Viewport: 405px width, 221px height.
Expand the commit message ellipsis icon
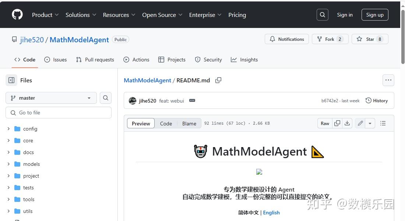pyautogui.click(x=192, y=100)
